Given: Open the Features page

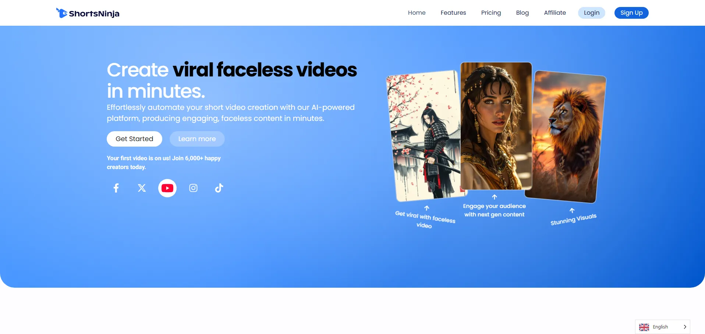Looking at the screenshot, I should pyautogui.click(x=453, y=13).
